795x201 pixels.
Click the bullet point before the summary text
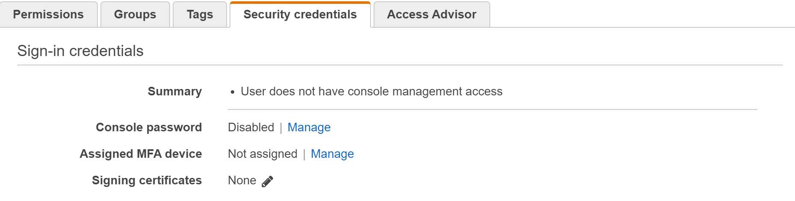click(x=233, y=92)
